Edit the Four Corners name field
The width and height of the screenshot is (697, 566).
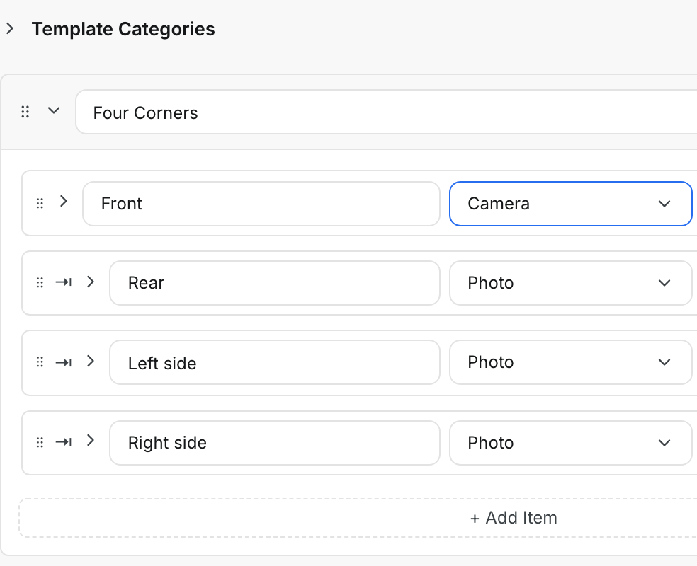click(386, 112)
